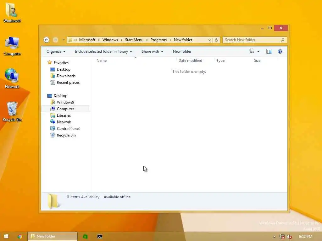Launch Chrome from the taskbar
322x241 pixels.
(20, 237)
